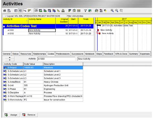The height and width of the screenshot is (120, 153).
Task: Open the General tab
Action: 7,54
